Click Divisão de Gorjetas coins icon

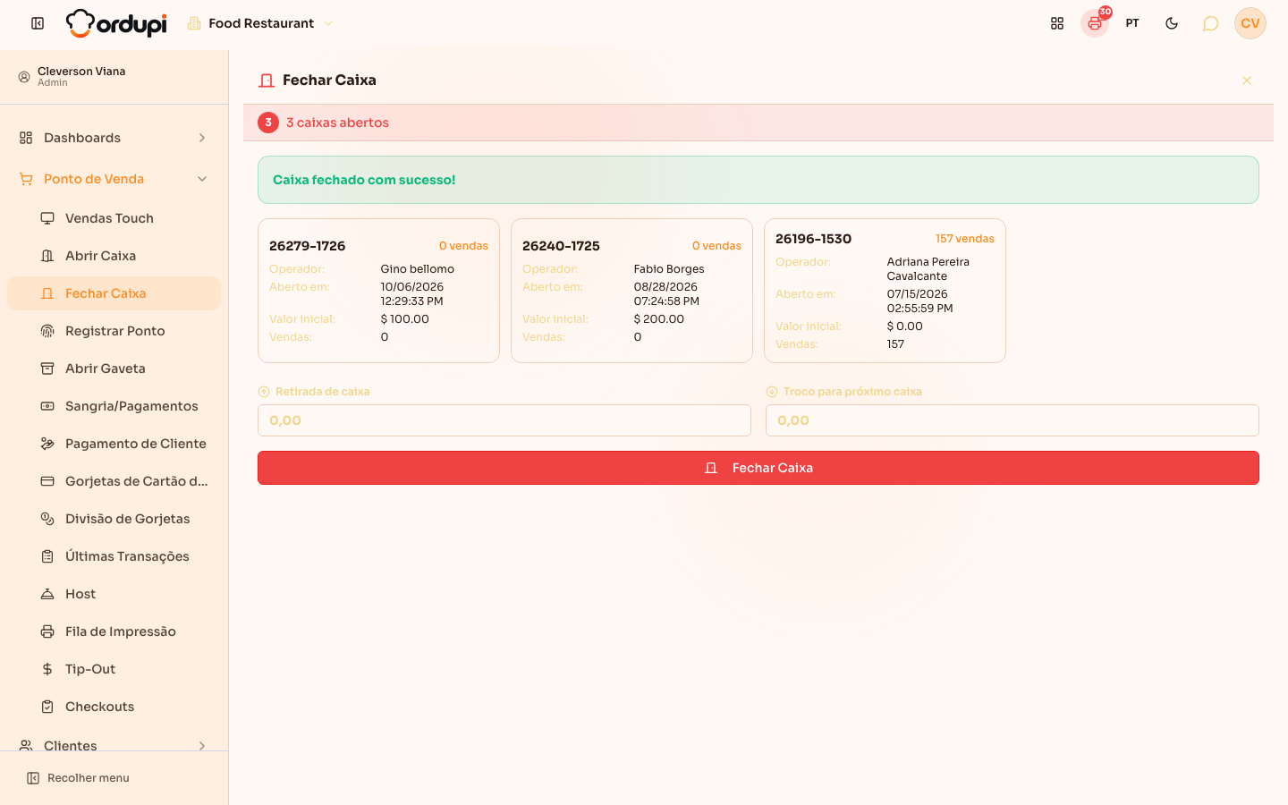47,519
